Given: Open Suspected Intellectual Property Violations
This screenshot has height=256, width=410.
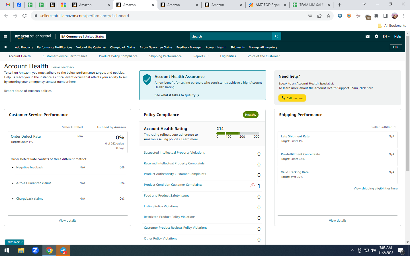Looking at the screenshot, I should click(x=174, y=152).
